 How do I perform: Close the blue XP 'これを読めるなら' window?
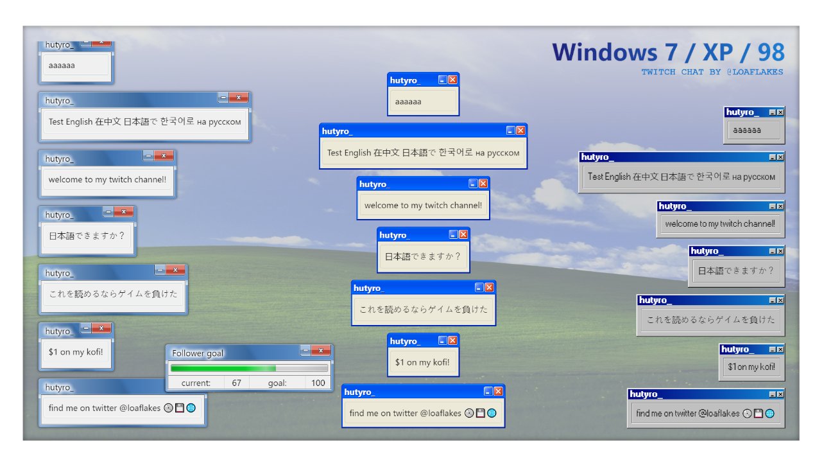489,288
